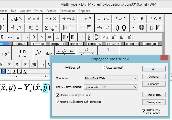Viewport: 172px width, 120px height.
Task: Open integral templates palette
Action: pos(68,27)
